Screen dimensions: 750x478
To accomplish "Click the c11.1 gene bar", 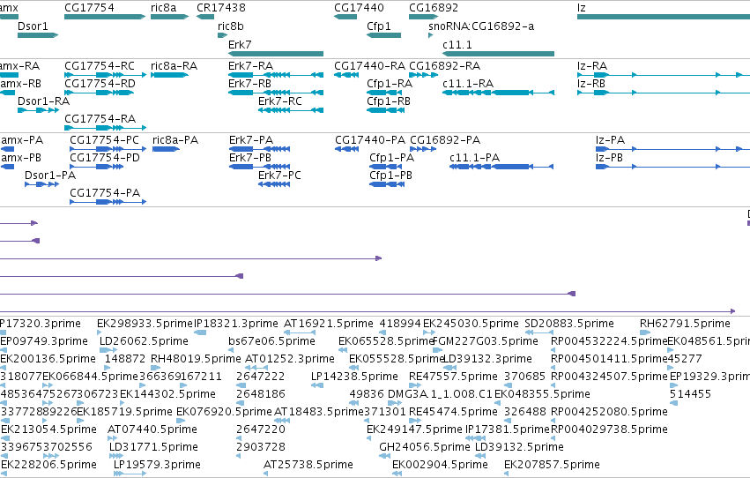I will click(x=499, y=54).
